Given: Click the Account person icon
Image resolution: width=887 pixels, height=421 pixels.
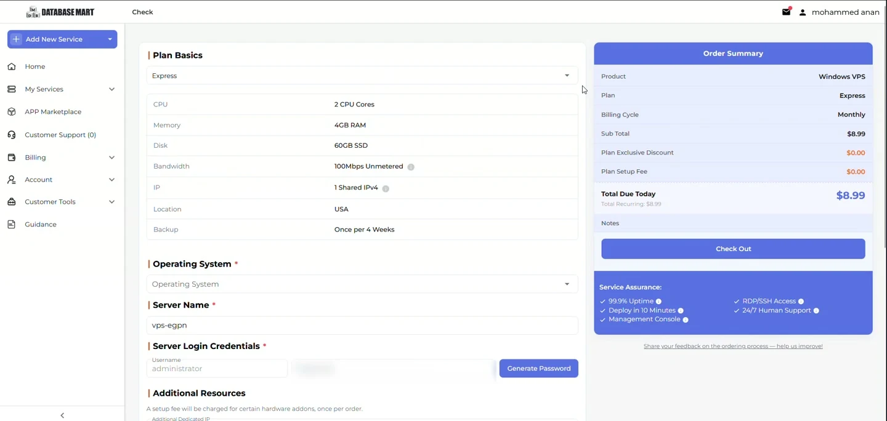Looking at the screenshot, I should pyautogui.click(x=12, y=180).
